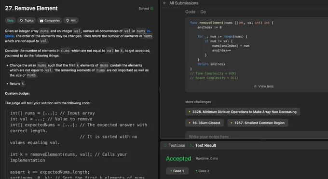
Task: Select the Case 2 result
Action: (x=202, y=171)
